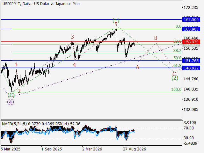Select the blue 163.900 price tag
The height and width of the screenshot is (153, 204).
(191, 29)
